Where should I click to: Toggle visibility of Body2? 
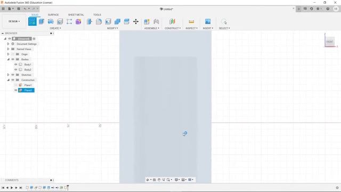pyautogui.click(x=15, y=70)
